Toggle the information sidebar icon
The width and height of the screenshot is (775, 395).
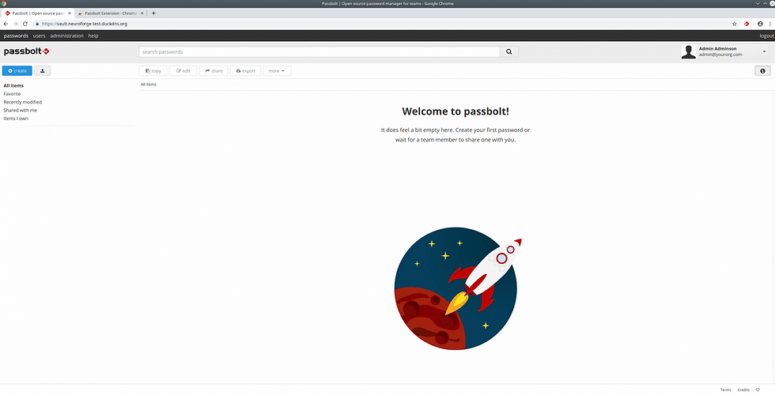click(762, 71)
